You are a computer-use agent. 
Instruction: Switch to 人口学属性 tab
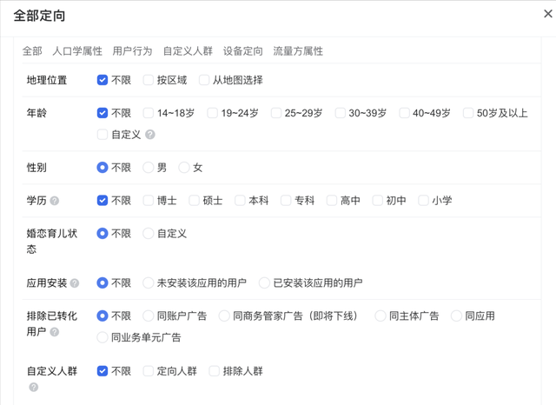[77, 51]
